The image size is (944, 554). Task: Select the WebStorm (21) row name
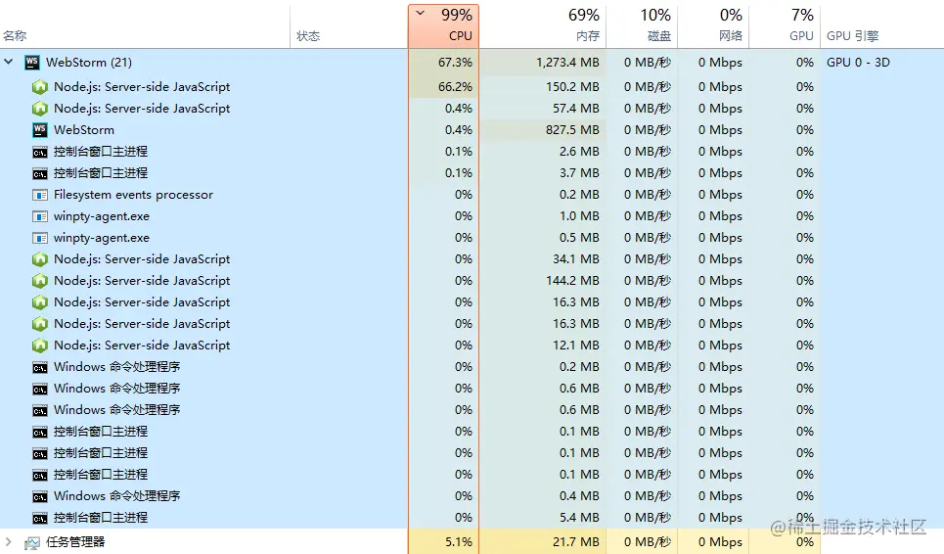coord(89,62)
